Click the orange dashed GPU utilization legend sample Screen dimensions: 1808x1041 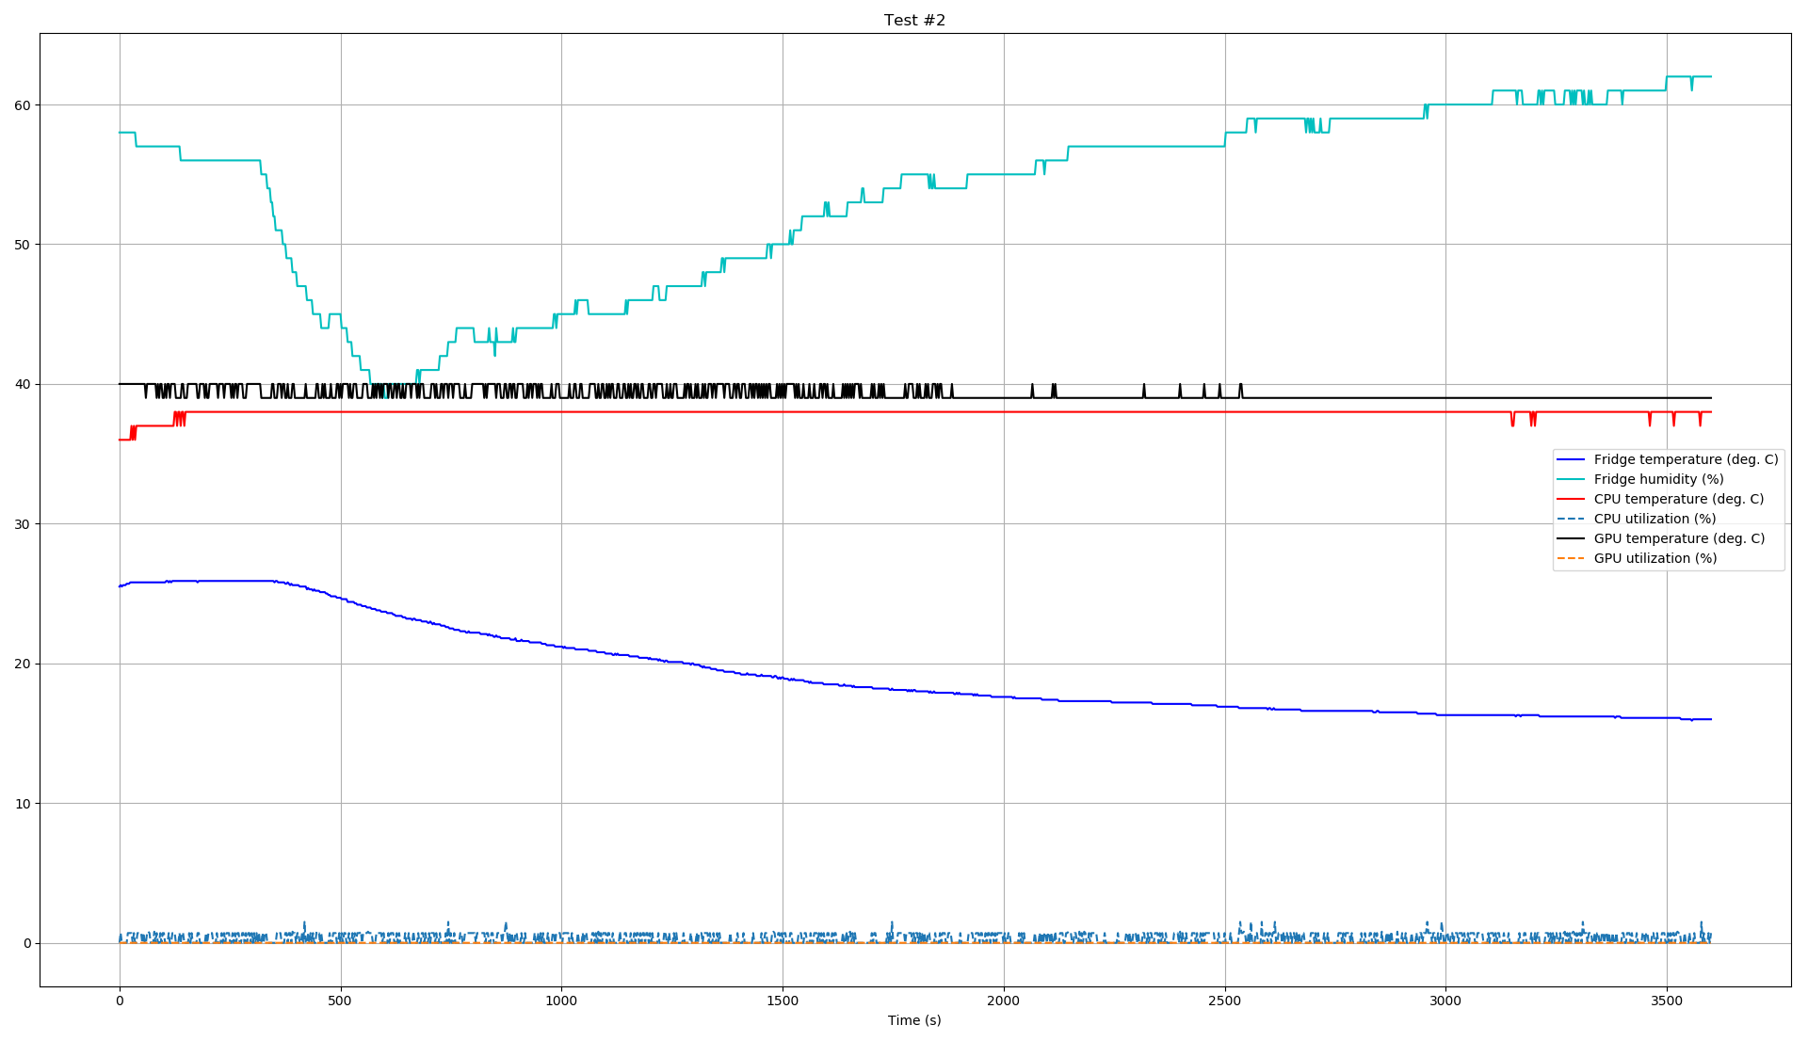(x=1570, y=559)
